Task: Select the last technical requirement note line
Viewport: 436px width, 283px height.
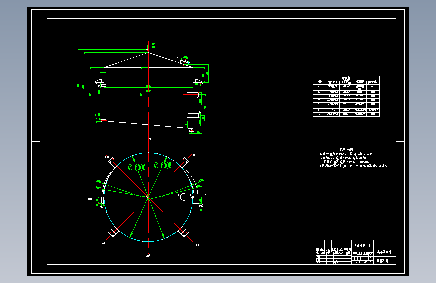Action: pos(353,166)
